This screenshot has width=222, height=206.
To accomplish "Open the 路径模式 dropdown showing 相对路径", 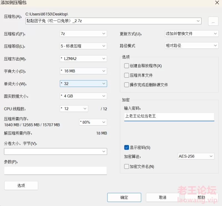I will 192,45.
